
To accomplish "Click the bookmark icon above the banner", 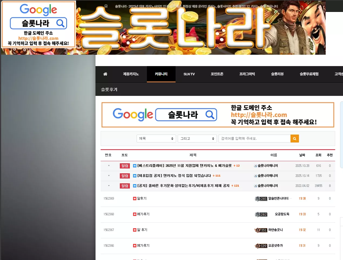I will tap(106, 6).
